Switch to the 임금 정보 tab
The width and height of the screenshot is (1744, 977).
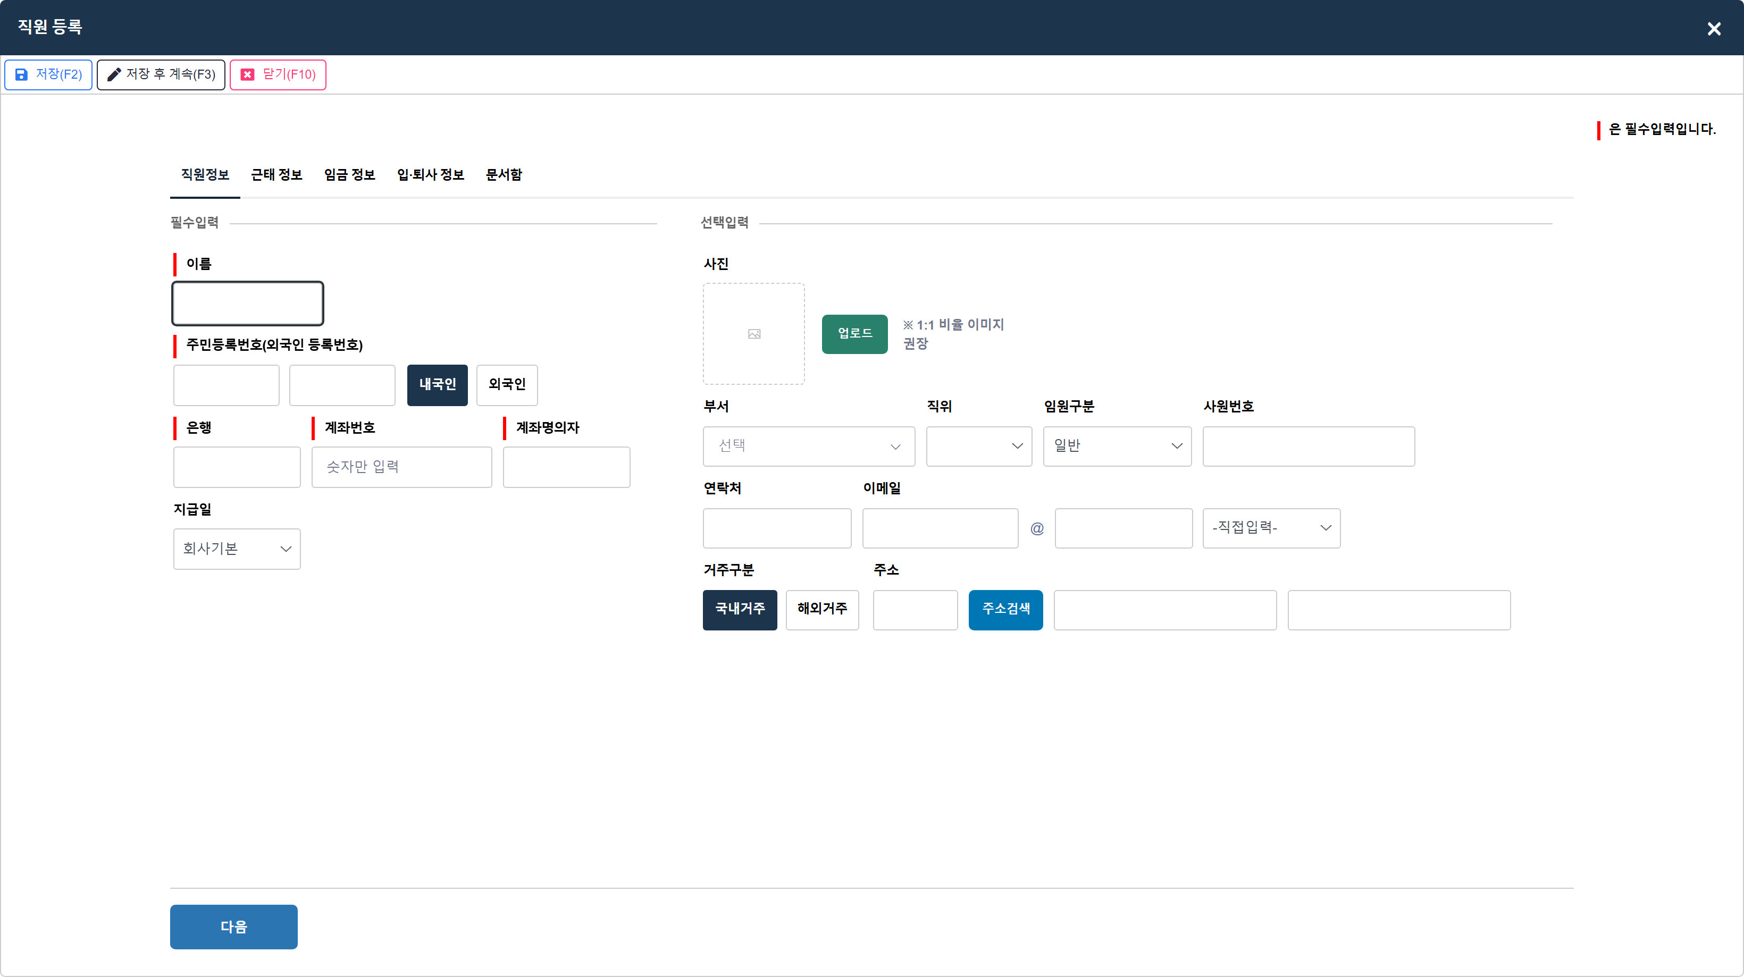pyautogui.click(x=349, y=174)
